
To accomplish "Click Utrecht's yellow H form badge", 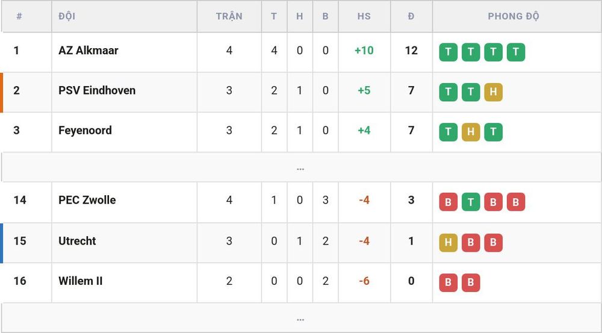I will (448, 243).
